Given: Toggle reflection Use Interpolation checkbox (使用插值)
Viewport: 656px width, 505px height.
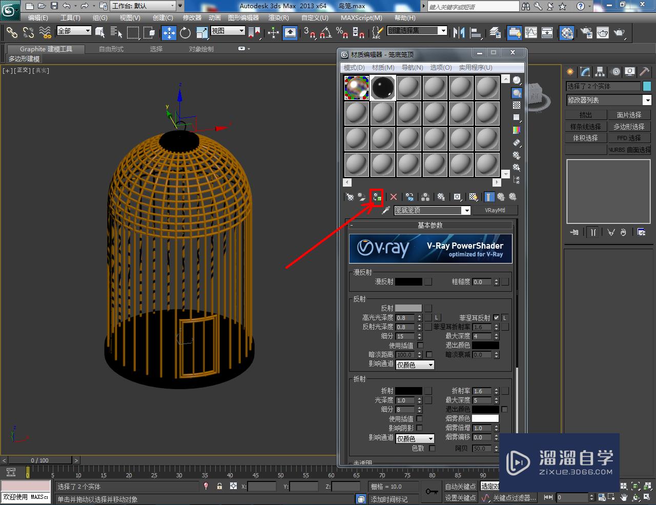Looking at the screenshot, I should (420, 346).
